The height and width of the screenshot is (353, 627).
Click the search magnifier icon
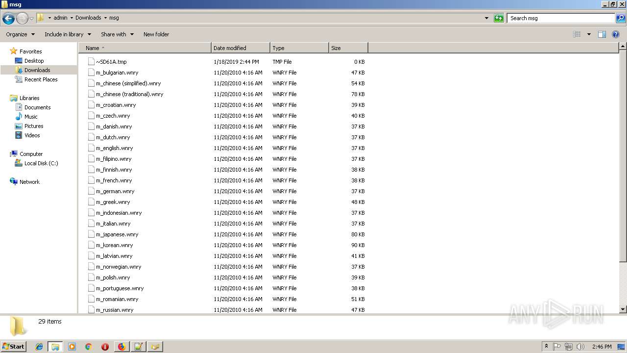pos(621,18)
